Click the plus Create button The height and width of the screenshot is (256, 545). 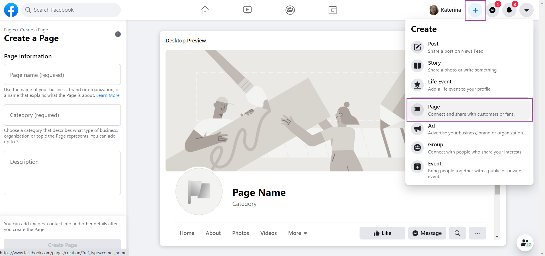pos(475,10)
